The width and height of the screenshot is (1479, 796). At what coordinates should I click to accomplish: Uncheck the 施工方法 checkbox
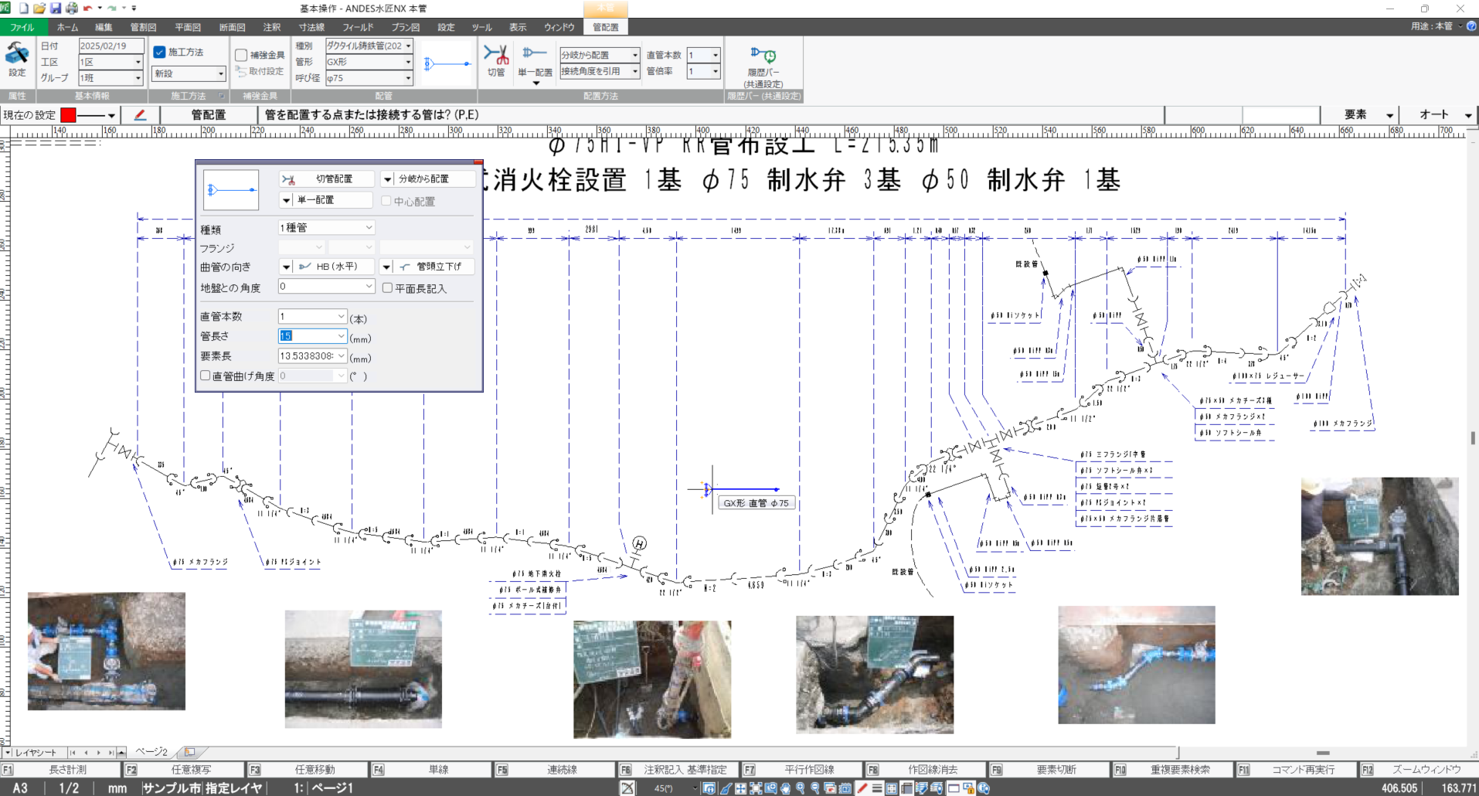tap(159, 53)
